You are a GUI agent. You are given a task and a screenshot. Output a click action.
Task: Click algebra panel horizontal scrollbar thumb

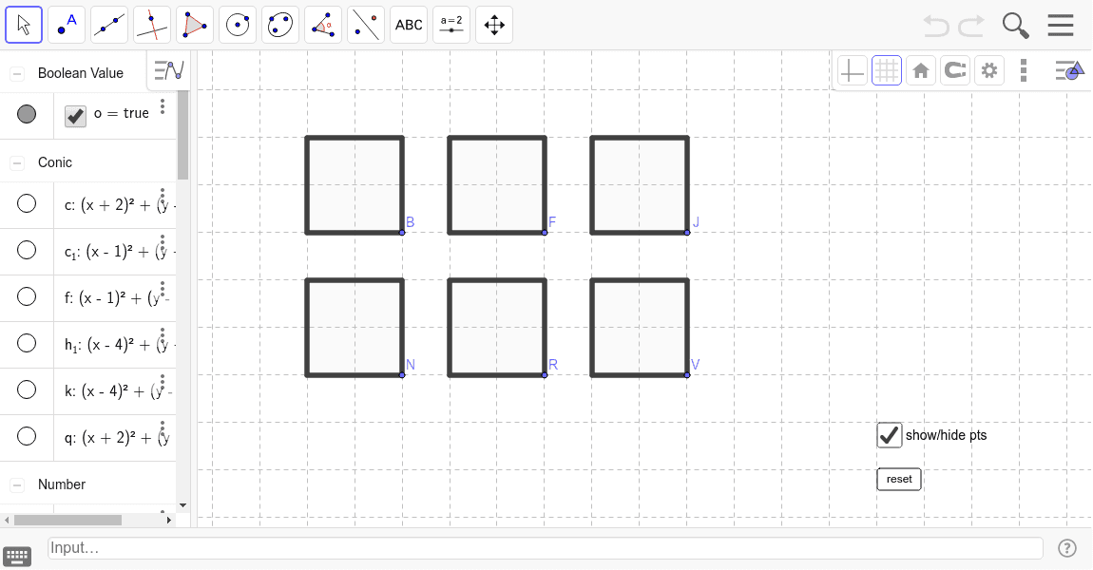[67, 520]
